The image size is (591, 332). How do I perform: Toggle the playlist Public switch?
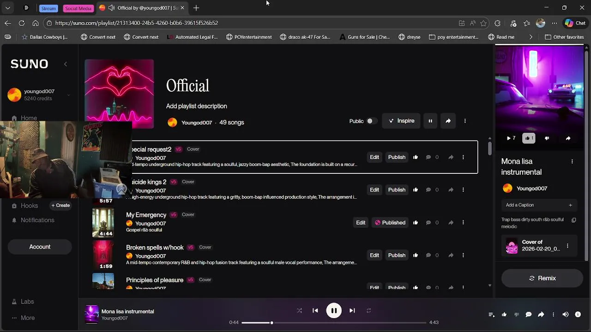click(372, 121)
